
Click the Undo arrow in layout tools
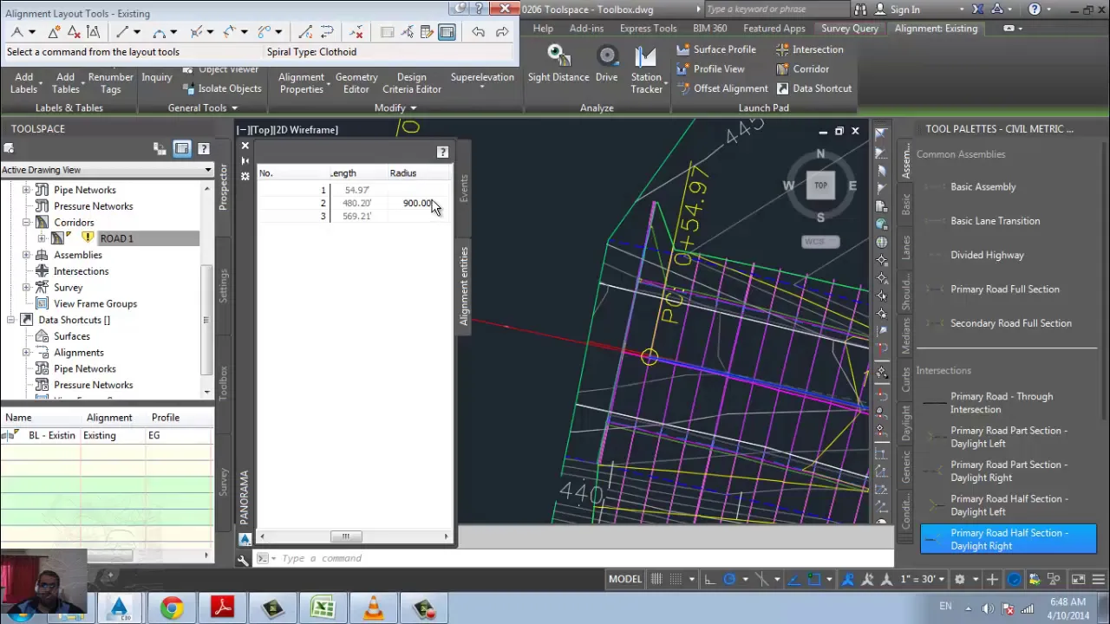[x=478, y=32]
